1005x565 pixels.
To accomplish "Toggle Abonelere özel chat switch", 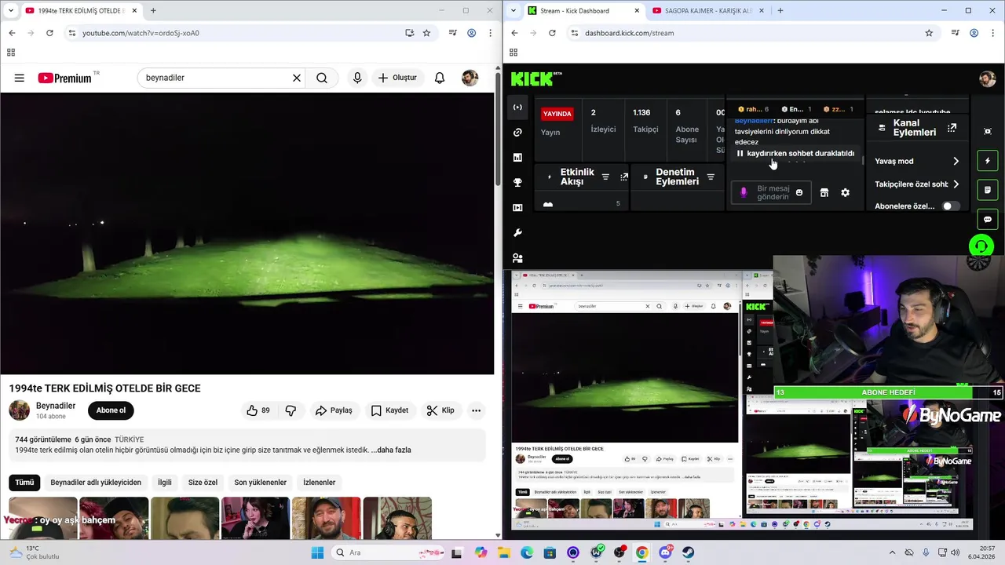I will pos(950,206).
